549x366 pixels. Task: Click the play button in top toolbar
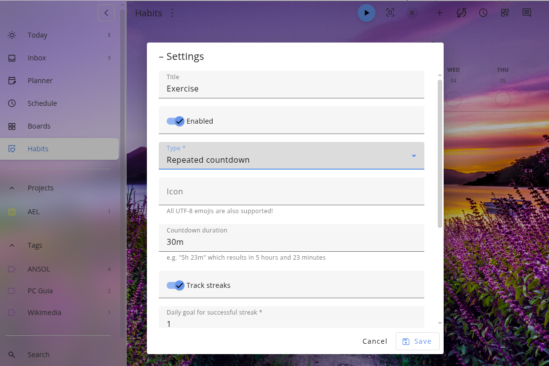click(x=366, y=13)
